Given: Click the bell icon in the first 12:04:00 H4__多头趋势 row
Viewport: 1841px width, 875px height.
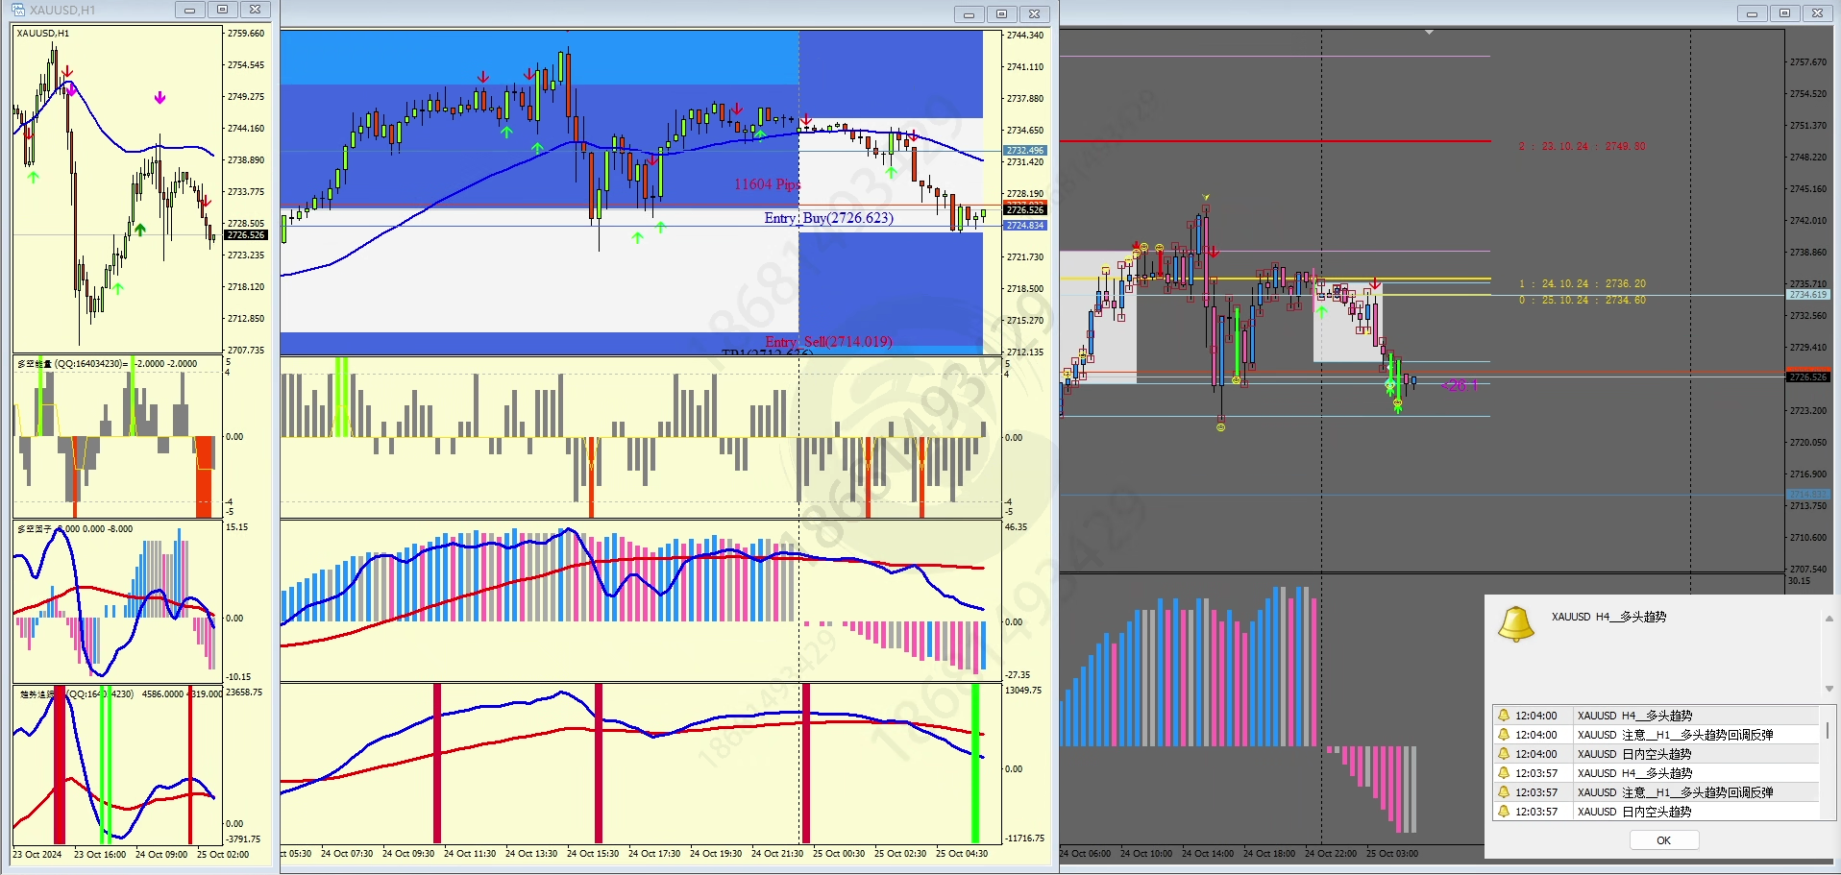Looking at the screenshot, I should click(1504, 716).
